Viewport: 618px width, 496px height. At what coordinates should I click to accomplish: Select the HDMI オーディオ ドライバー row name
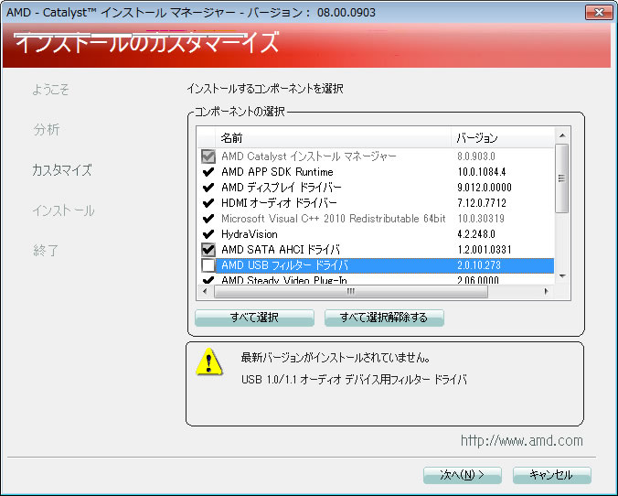click(x=279, y=203)
